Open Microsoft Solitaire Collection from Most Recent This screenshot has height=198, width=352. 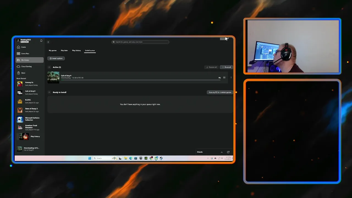click(29, 119)
